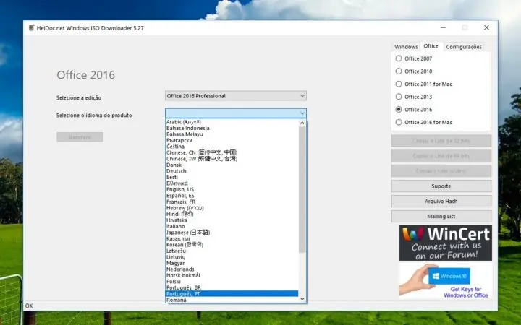Screen dimensions: 521x325
Task: Select Magyar language
Action: coord(232,263)
